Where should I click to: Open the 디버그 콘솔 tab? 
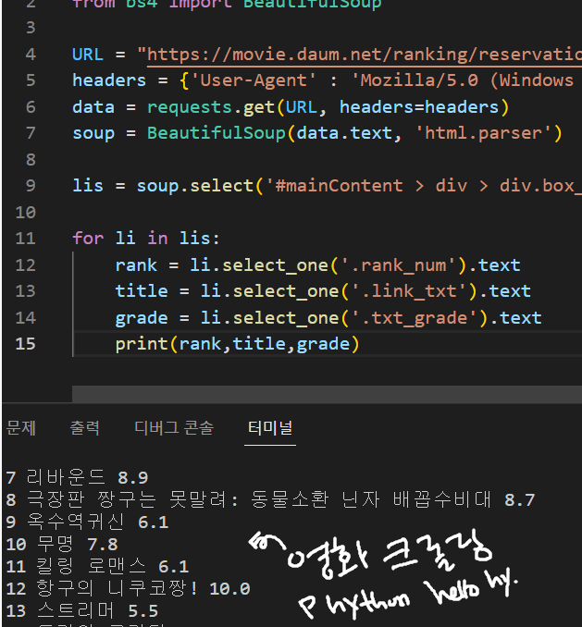tap(174, 428)
